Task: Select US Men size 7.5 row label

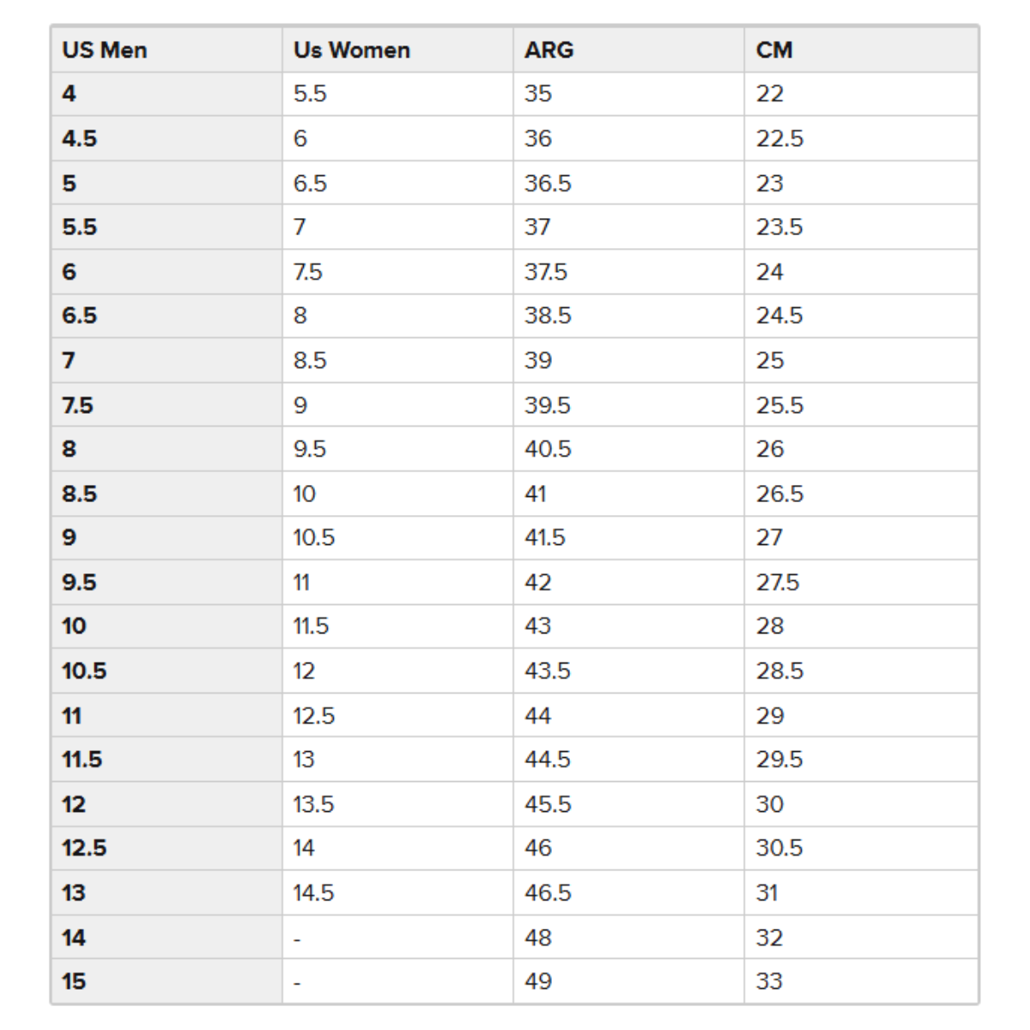Action: (x=167, y=405)
